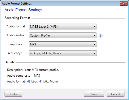
Task: Click the 'Frequency :' field label
Action: [x=14, y=53]
